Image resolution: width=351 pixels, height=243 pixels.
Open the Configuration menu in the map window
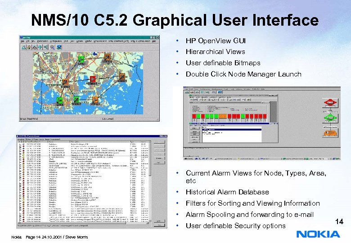coord(56,41)
